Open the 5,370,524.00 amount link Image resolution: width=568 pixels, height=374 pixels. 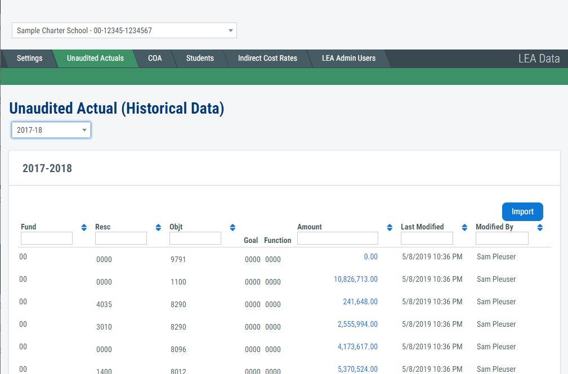(357, 369)
